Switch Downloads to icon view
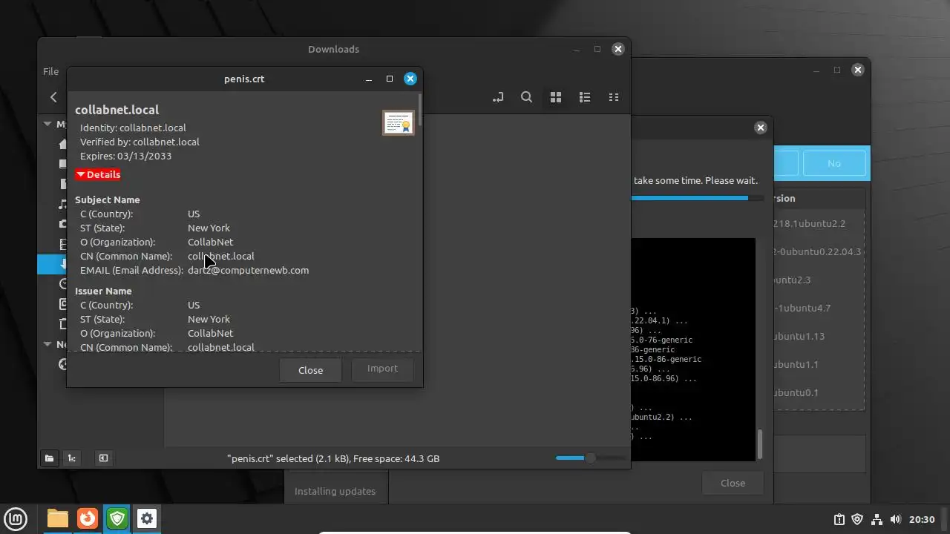The height and width of the screenshot is (534, 950). point(555,97)
